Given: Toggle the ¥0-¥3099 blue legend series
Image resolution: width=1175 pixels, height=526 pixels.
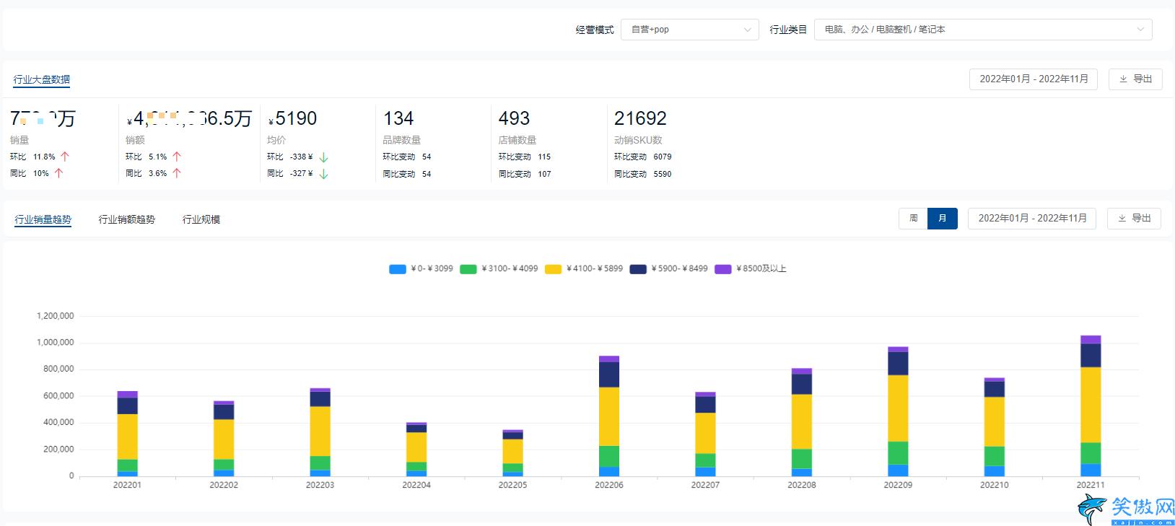Looking at the screenshot, I should (421, 269).
